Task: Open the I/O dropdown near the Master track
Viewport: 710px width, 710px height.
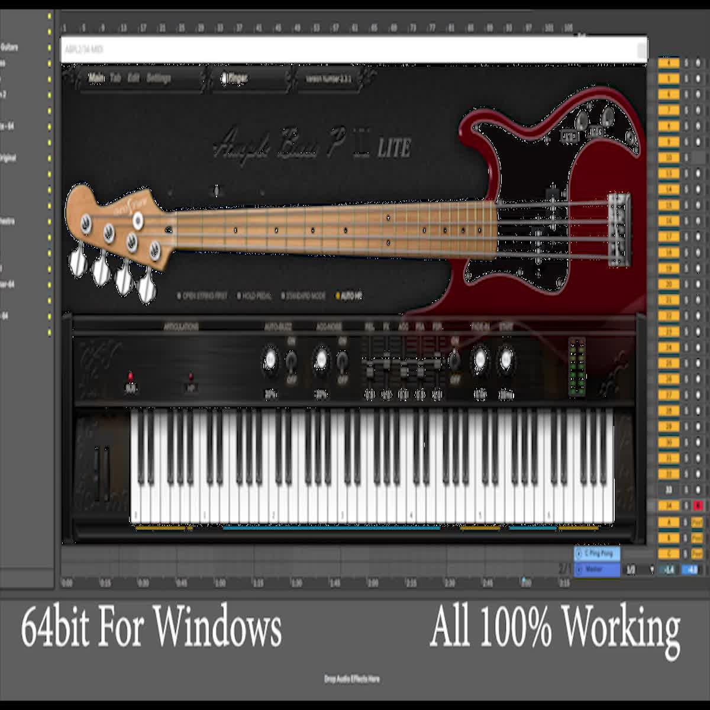Action: (630, 570)
